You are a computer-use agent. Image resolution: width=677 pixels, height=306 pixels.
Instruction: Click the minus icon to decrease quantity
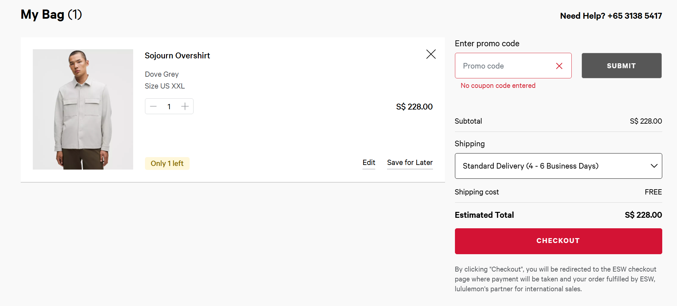click(x=153, y=106)
